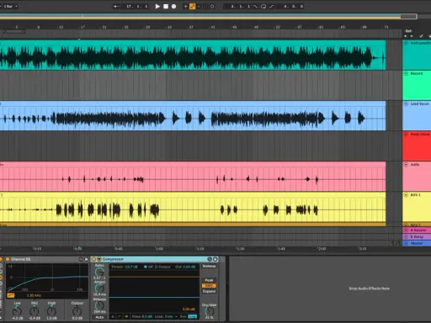Click the Channel EQ hot-swap icon
Screen dimensions: 431x323
coord(81,259)
